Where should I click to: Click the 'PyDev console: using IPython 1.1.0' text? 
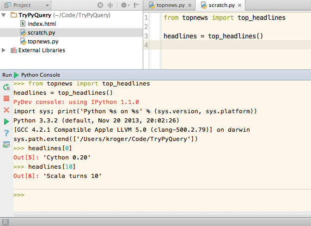point(76,102)
